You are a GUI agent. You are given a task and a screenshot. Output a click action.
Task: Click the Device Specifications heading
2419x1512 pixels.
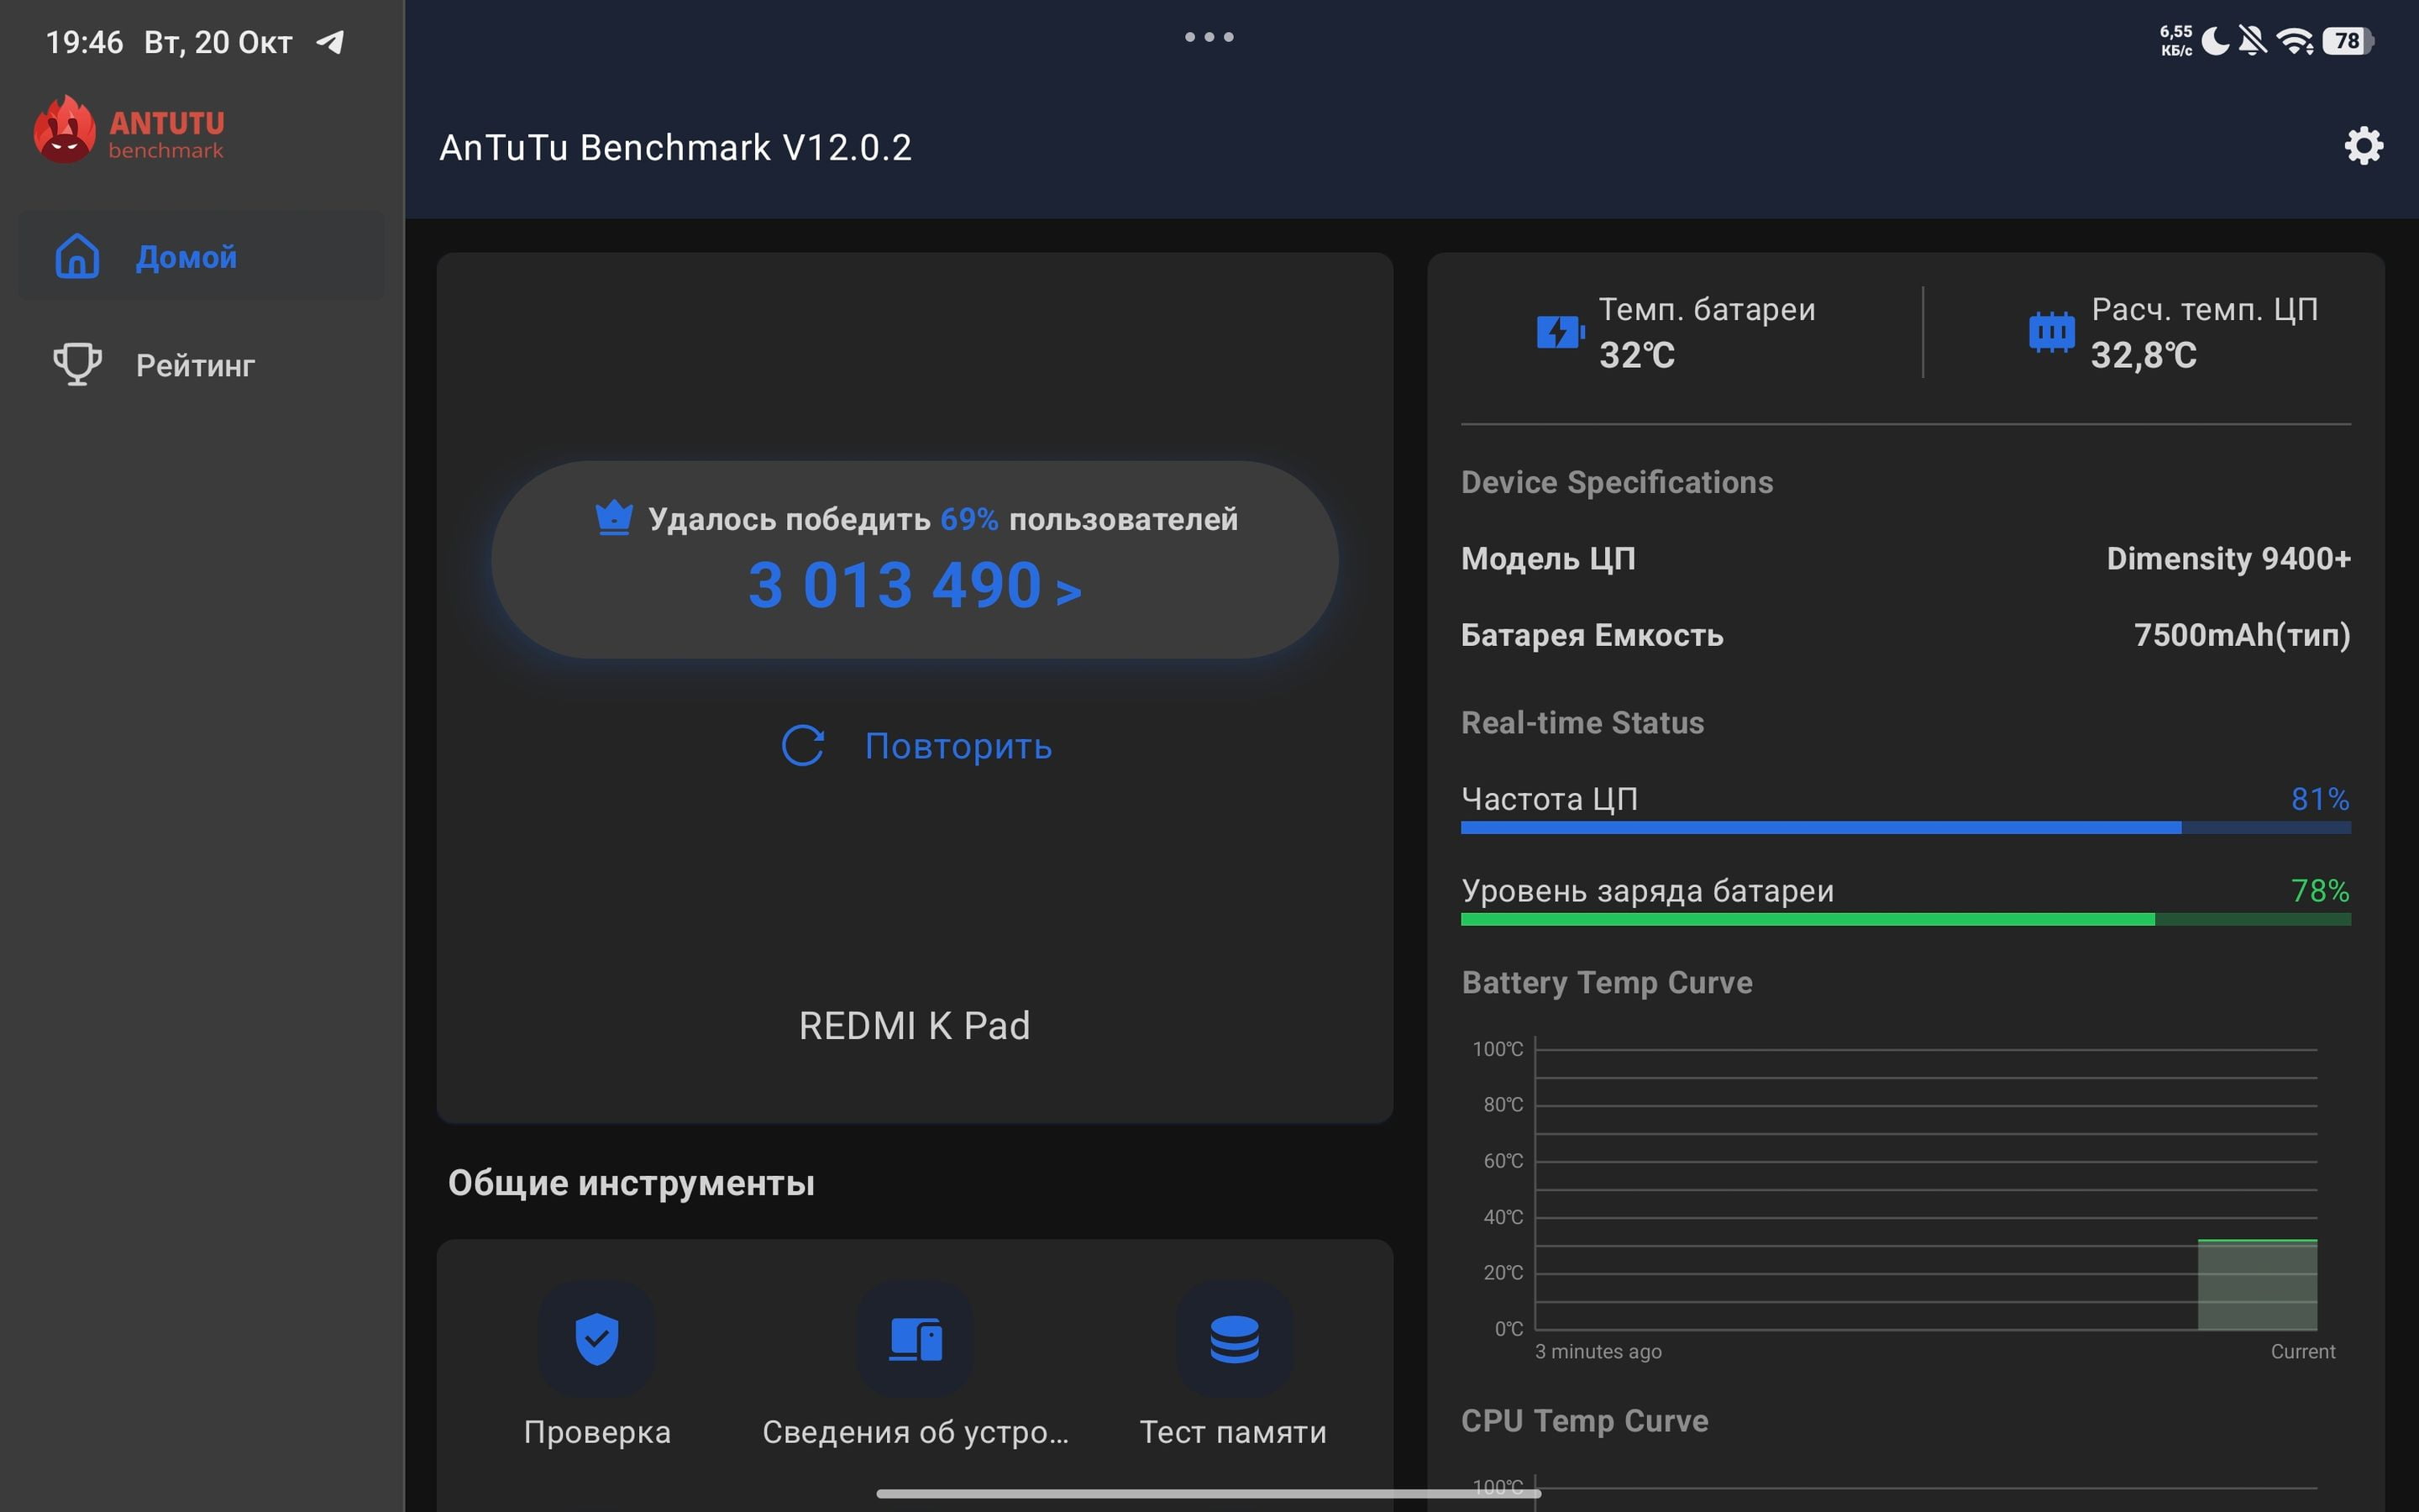coord(1616,482)
